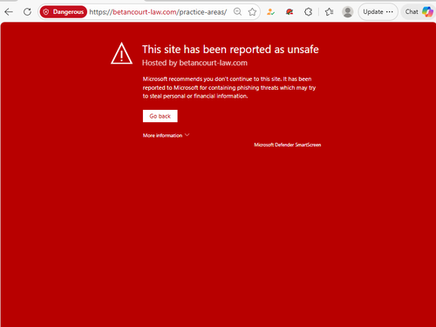
Task: Open the user profile avatar
Action: click(347, 12)
